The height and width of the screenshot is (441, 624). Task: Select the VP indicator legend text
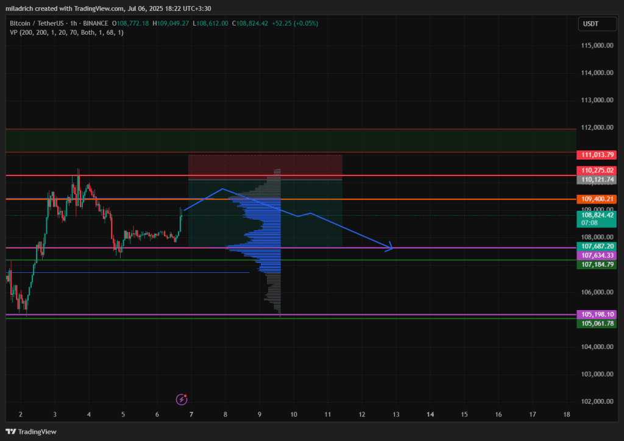[67, 32]
